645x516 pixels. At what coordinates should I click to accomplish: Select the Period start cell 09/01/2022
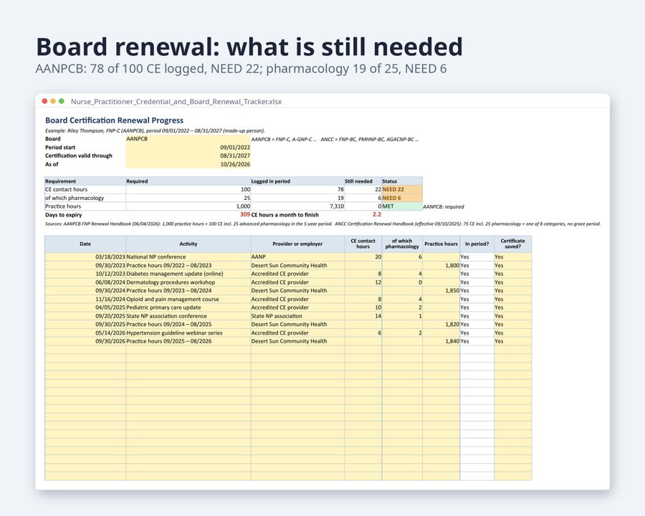(x=188, y=148)
